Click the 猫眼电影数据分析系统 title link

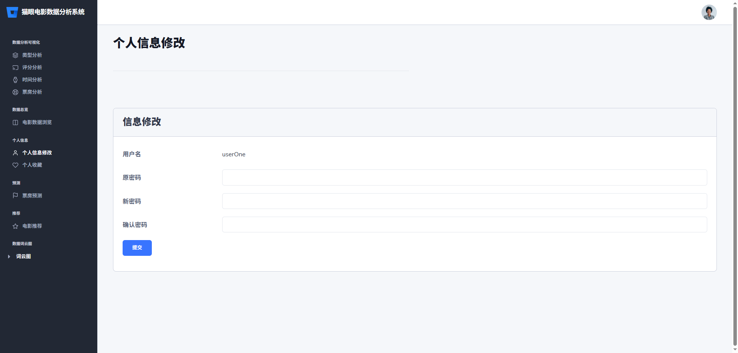coord(53,12)
